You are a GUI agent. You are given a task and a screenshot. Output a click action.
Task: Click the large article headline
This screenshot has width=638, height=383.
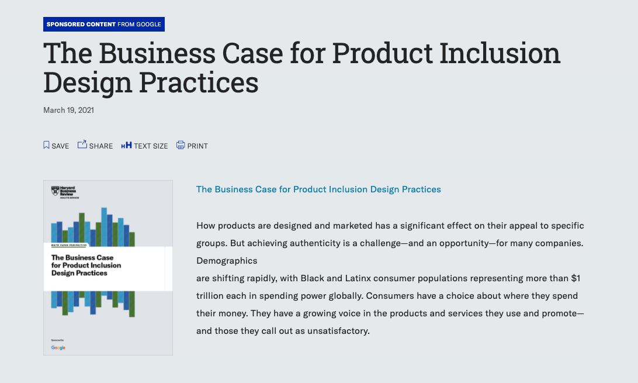(x=301, y=68)
